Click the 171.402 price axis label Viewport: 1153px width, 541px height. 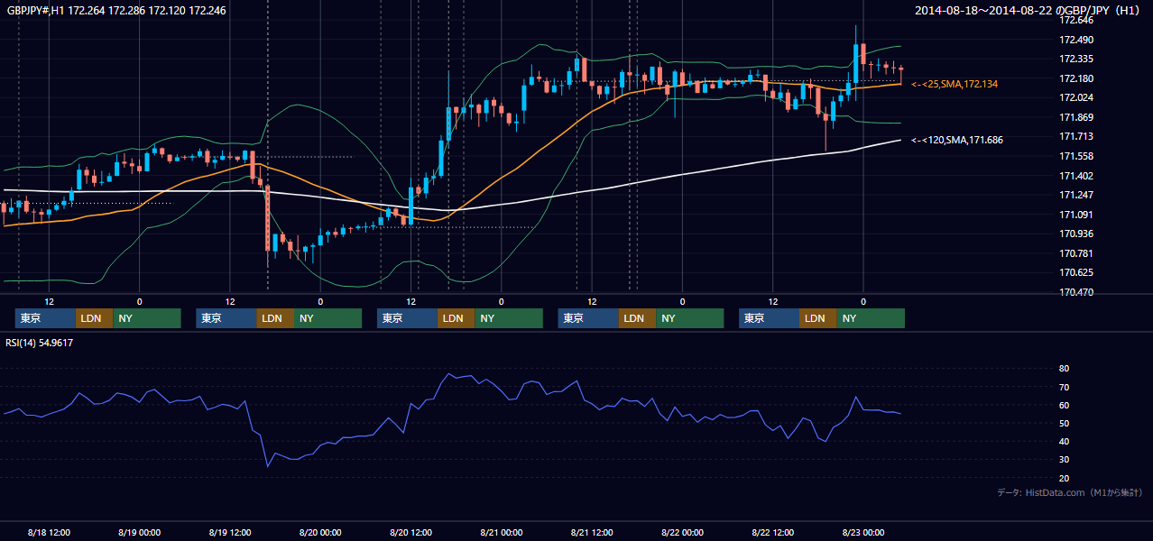(1077, 176)
